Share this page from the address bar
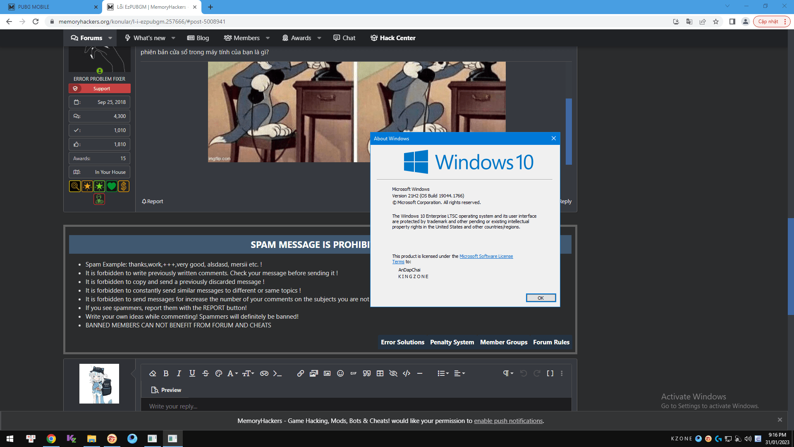This screenshot has height=447, width=794. click(703, 22)
